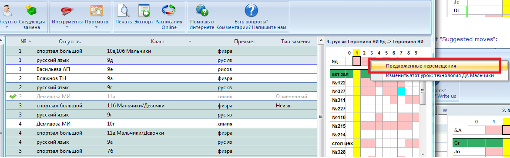Open Просмотр calendar icon
Screen dimensions: 510x158
(96, 11)
